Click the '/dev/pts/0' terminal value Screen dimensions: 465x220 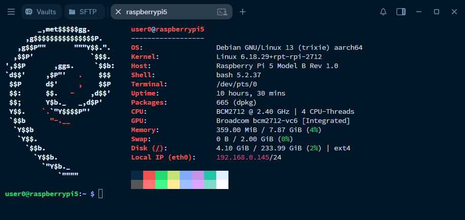(x=237, y=84)
